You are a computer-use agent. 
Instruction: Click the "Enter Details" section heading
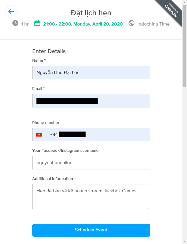click(49, 51)
